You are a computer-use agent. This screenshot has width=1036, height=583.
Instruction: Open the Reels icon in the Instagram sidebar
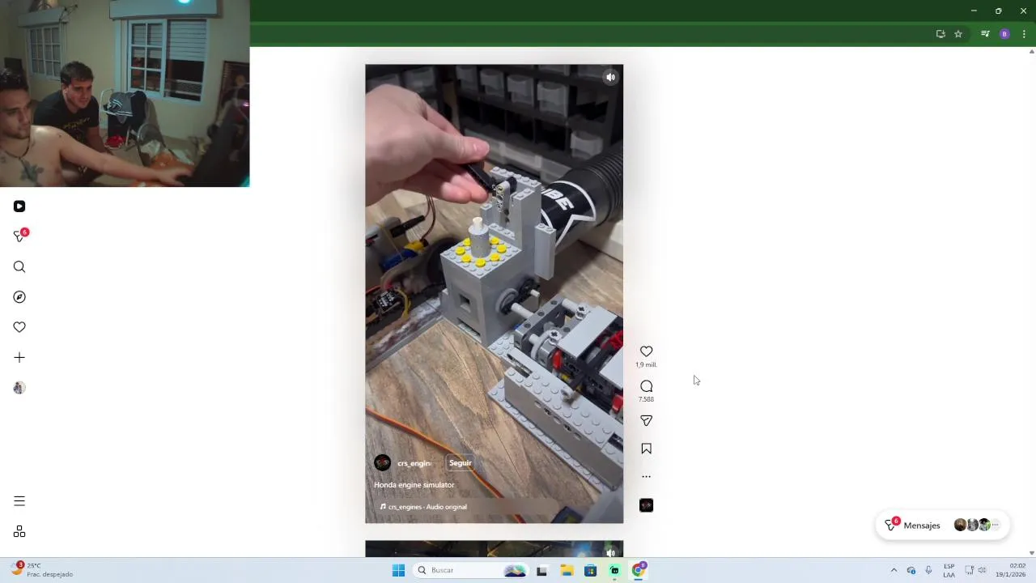point(19,206)
